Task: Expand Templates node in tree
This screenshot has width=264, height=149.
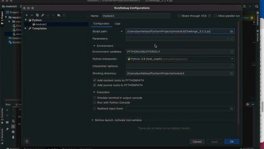Action: coord(26,29)
